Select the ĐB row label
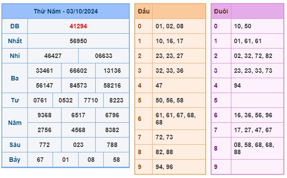Screen dimensions: 287x178 click(15, 26)
